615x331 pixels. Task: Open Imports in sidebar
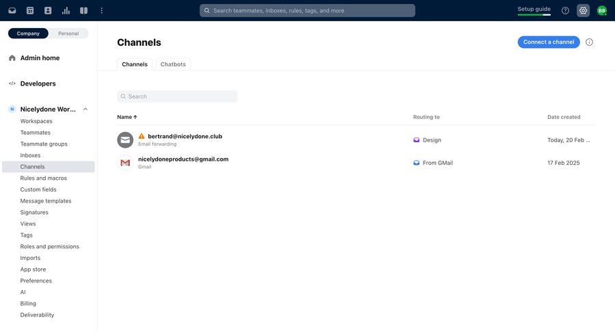30,258
